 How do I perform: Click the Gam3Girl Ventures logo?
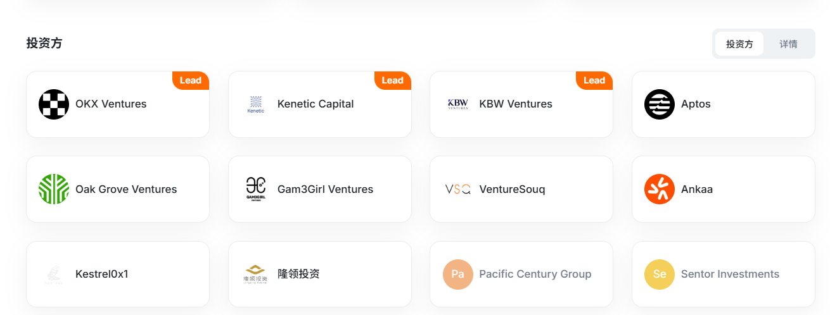[x=256, y=189]
